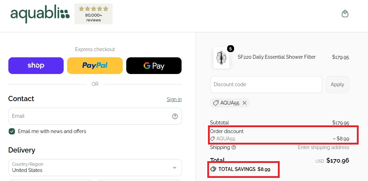Pay with Google Pay button
The width and height of the screenshot is (368, 181).
pos(154,66)
